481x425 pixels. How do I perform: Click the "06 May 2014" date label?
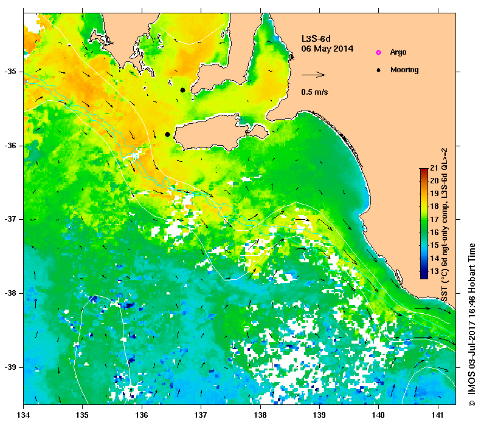coord(327,49)
